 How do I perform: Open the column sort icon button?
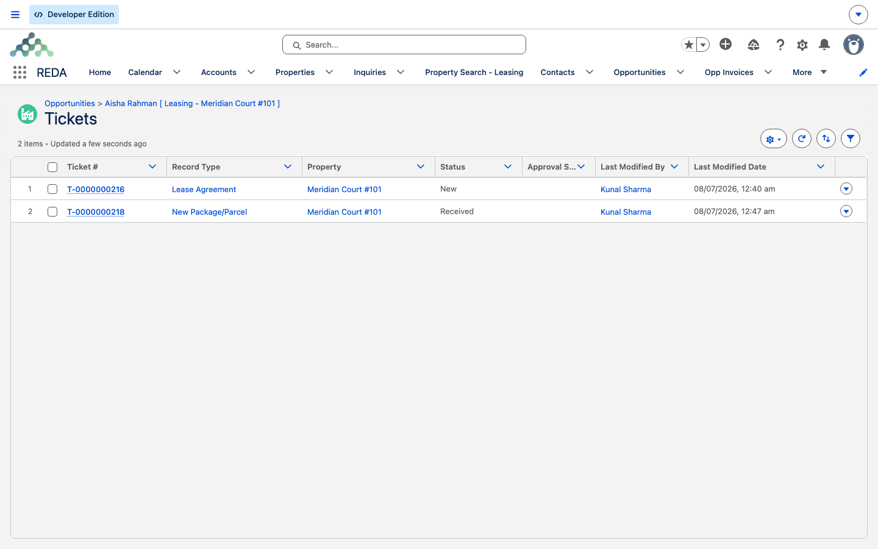click(826, 138)
